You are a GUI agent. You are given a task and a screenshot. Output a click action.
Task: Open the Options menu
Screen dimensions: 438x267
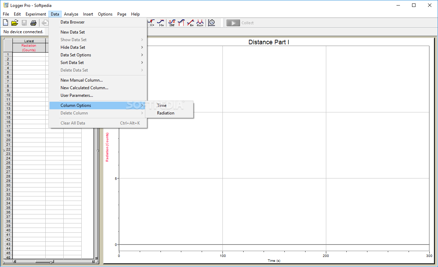tap(105, 14)
